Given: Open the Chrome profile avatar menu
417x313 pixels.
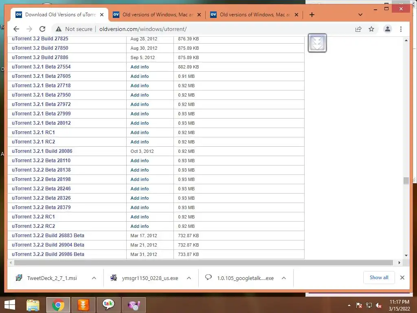Looking at the screenshot, I should [x=388, y=29].
